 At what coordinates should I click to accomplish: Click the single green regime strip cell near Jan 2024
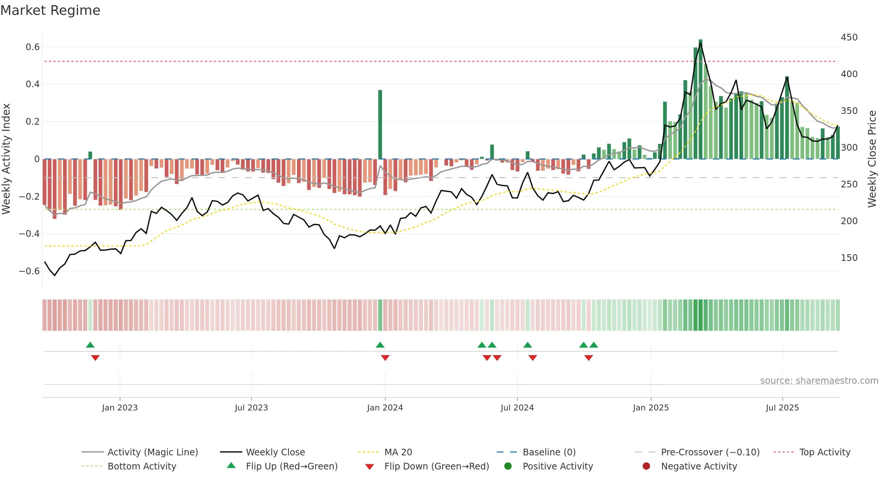380,315
